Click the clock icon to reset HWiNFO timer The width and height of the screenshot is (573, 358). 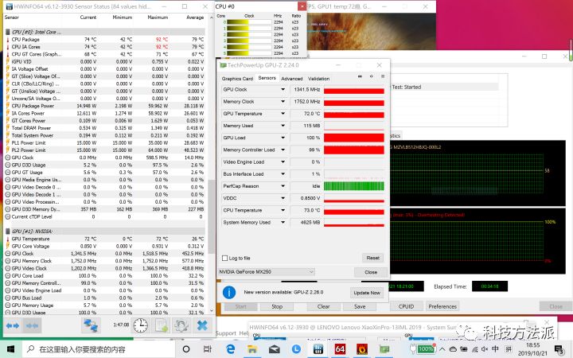click(140, 325)
